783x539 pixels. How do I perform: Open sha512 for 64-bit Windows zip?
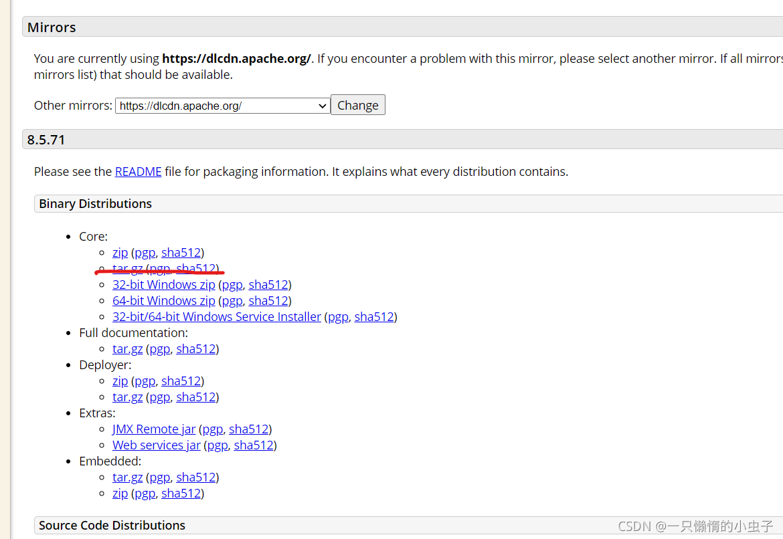pyautogui.click(x=268, y=300)
